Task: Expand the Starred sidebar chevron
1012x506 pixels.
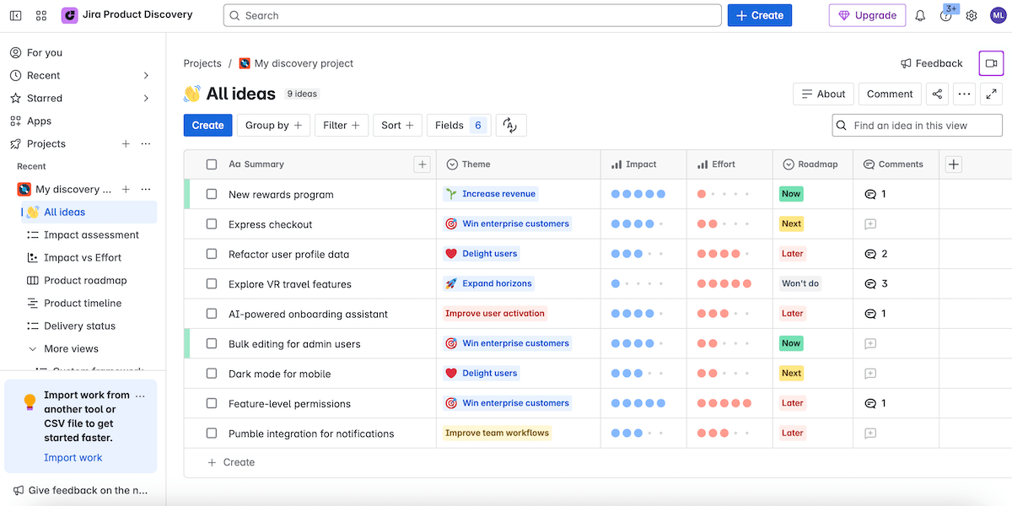Action: coord(146,98)
